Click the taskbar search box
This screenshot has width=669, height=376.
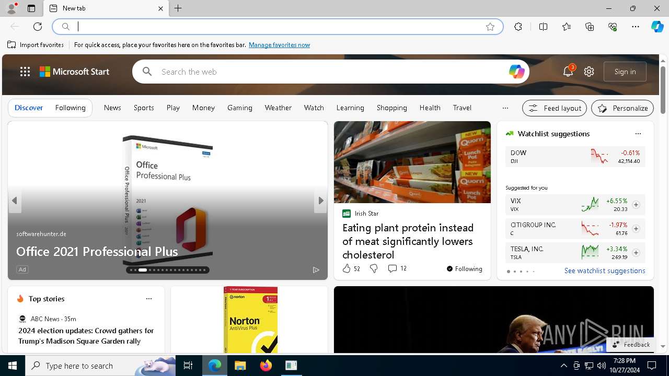pos(101,366)
